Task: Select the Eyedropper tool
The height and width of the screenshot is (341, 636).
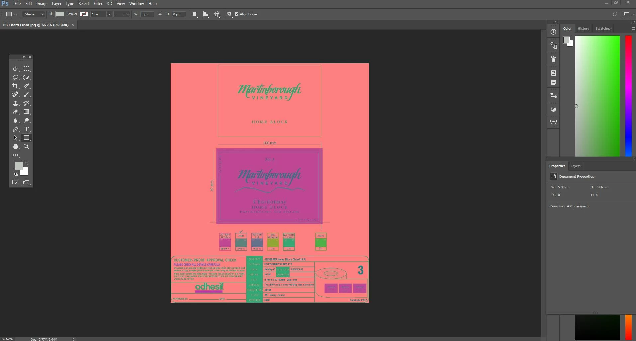Action: (x=26, y=86)
